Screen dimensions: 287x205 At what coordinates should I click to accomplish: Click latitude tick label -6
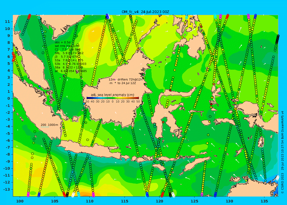8,140
